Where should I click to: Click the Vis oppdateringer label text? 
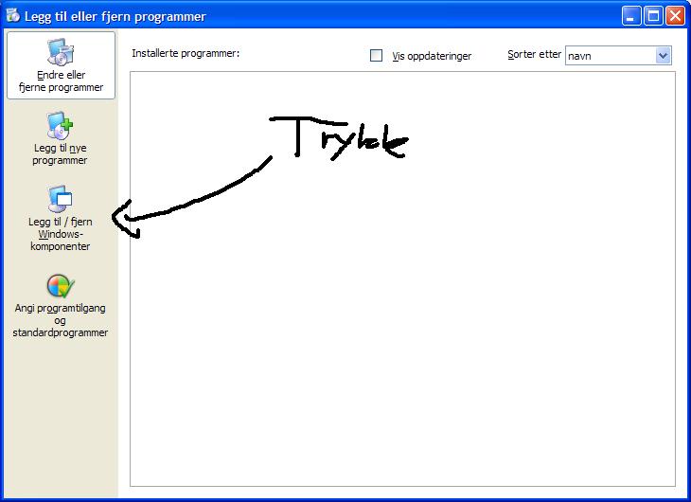[432, 56]
